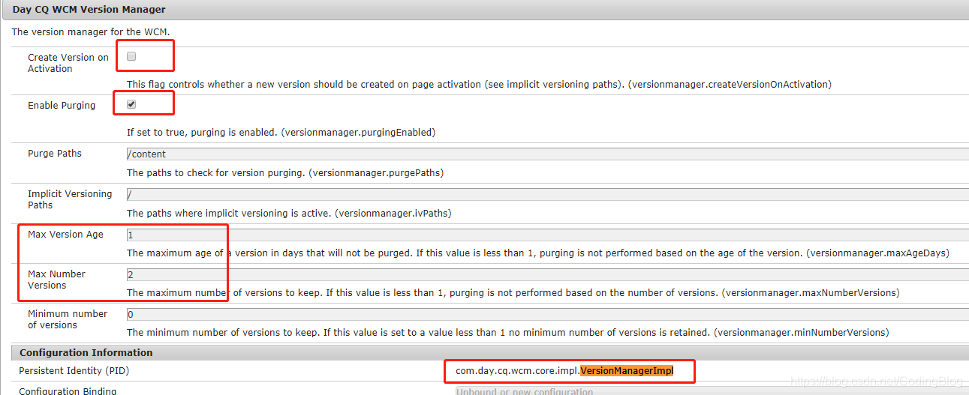Click the Implicit Versioning Paths field

[x=547, y=194]
